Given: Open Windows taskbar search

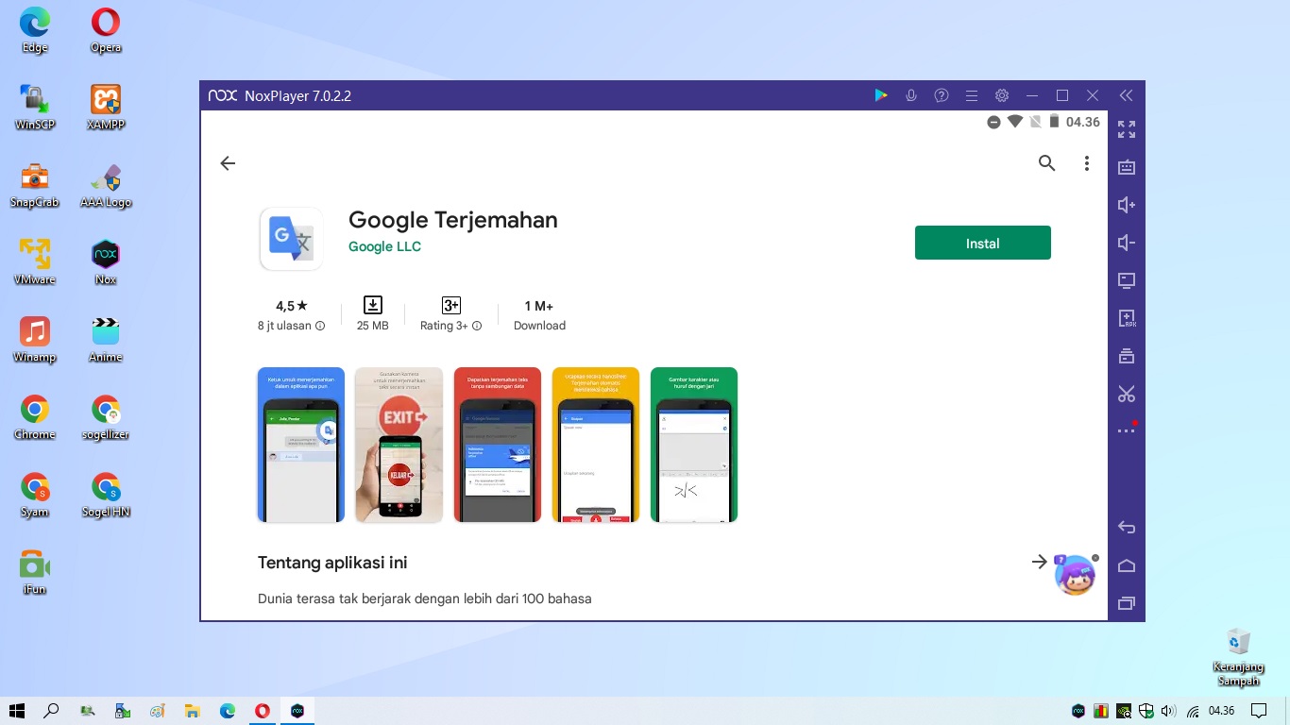Looking at the screenshot, I should 52,711.
